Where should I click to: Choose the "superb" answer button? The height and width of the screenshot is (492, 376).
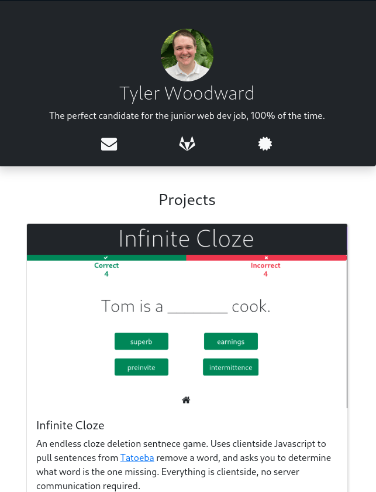pyautogui.click(x=142, y=341)
